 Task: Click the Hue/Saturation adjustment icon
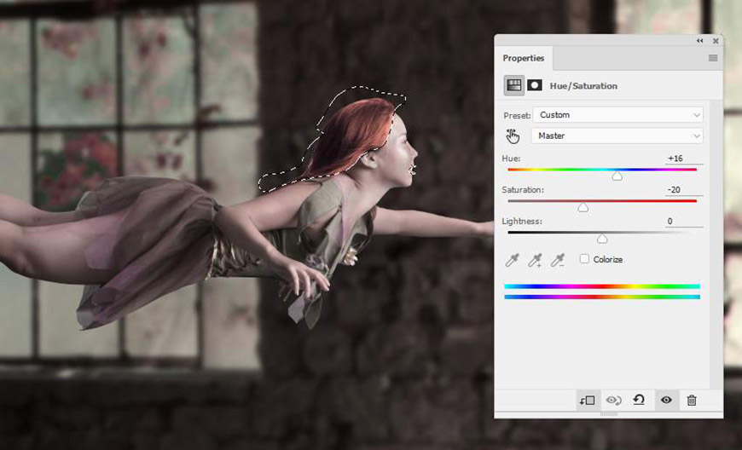[514, 85]
